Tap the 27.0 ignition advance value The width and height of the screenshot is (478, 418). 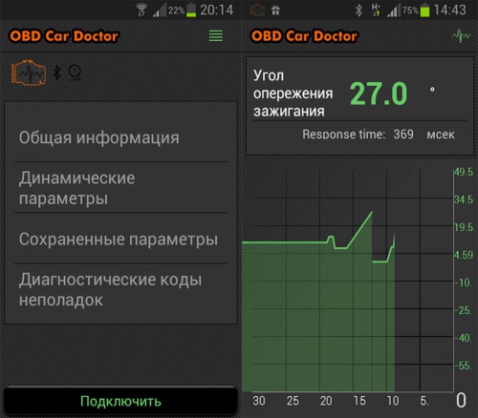point(379,94)
